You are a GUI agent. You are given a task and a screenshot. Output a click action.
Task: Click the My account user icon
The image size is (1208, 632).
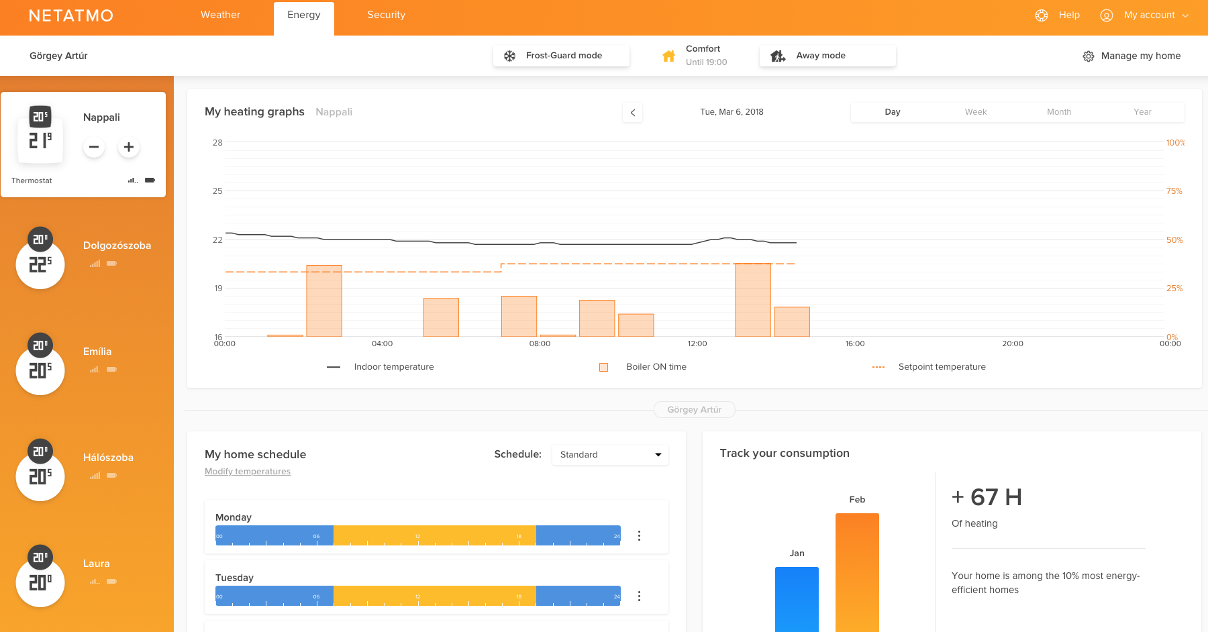1107,15
